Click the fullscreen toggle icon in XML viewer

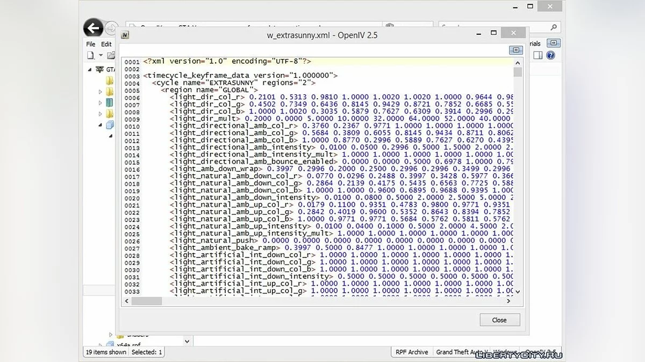pyautogui.click(x=516, y=50)
